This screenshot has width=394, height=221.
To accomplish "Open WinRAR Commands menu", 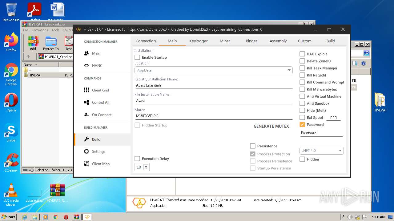I will coord(40,30).
